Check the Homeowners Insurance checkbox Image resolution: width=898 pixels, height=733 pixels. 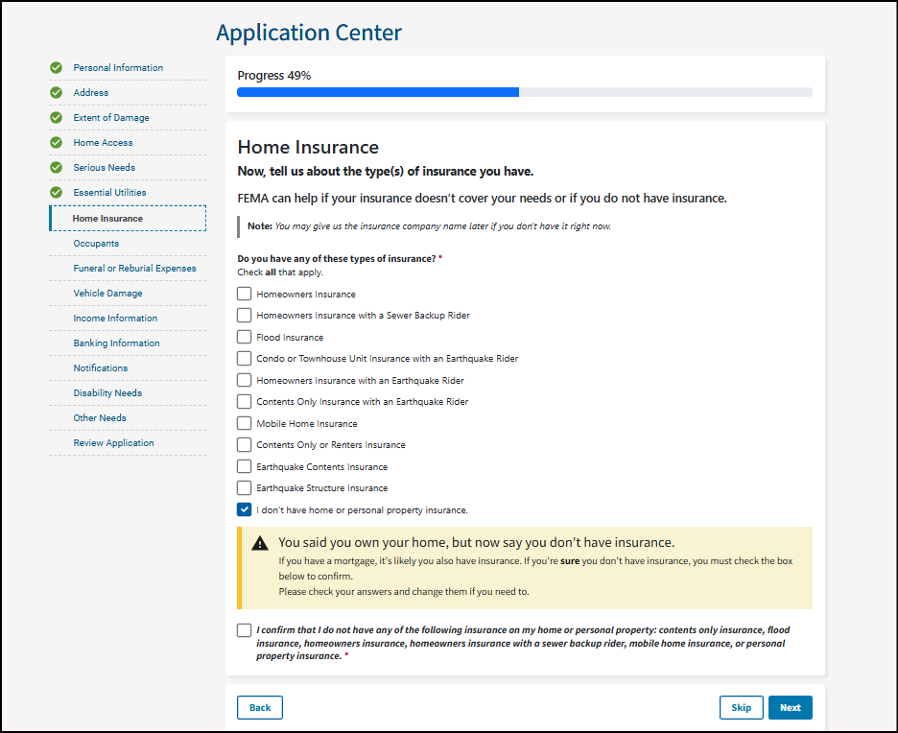245,295
